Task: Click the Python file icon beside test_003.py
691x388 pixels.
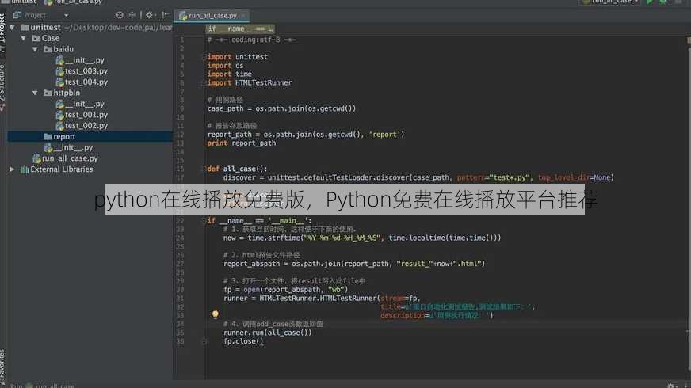Action: 60,71
